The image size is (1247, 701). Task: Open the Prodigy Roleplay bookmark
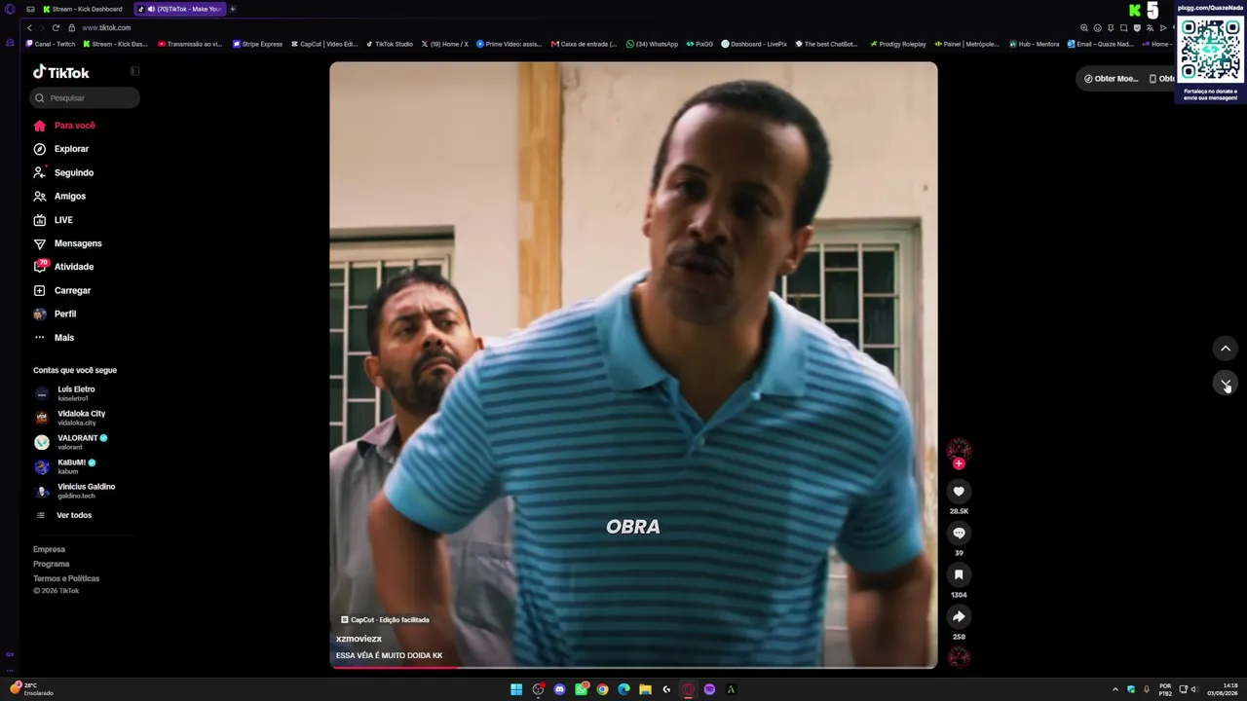897,44
